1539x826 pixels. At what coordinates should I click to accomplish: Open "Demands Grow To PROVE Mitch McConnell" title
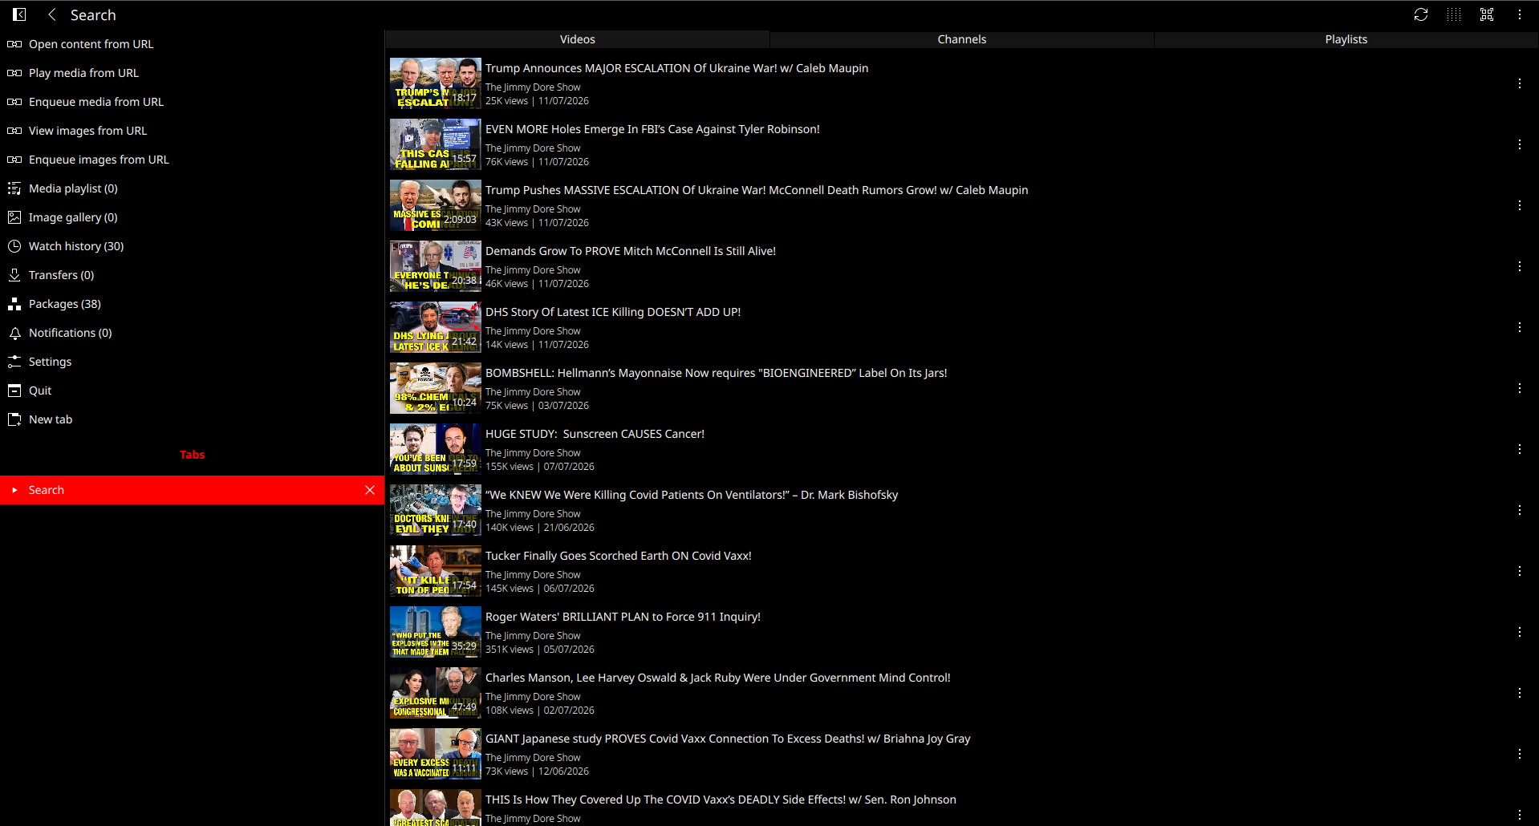click(631, 251)
